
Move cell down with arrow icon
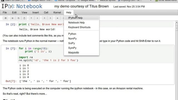(x=37, y=18)
